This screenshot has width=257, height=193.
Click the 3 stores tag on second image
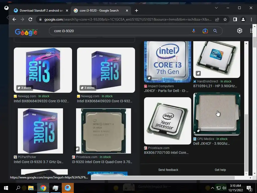(x=88, y=88)
